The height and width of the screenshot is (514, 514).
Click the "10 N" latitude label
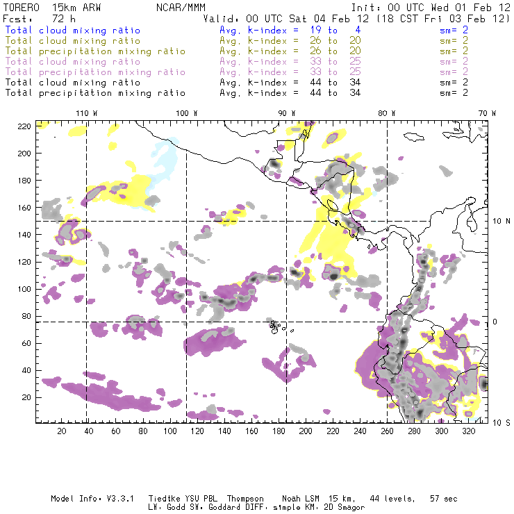501,222
